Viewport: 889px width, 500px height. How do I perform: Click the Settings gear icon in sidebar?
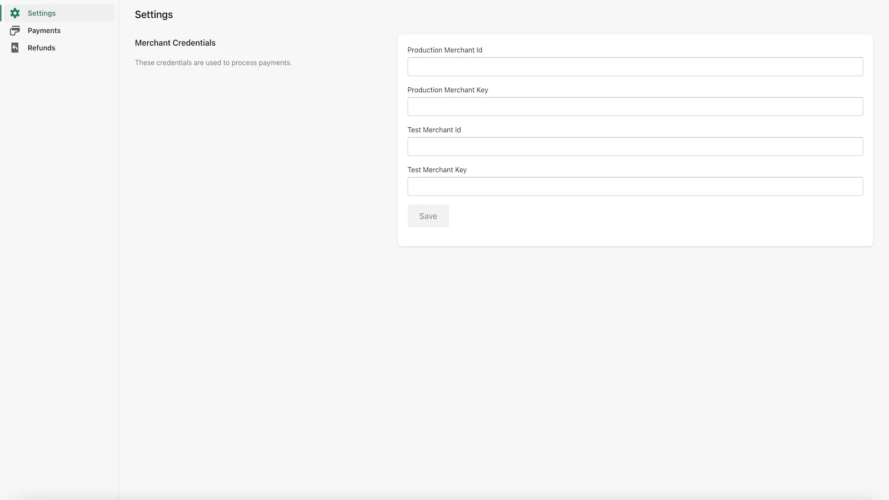15,13
